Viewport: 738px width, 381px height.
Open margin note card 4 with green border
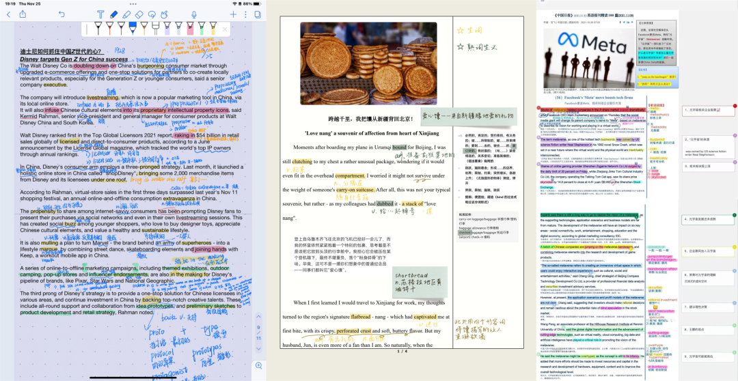pos(709,219)
